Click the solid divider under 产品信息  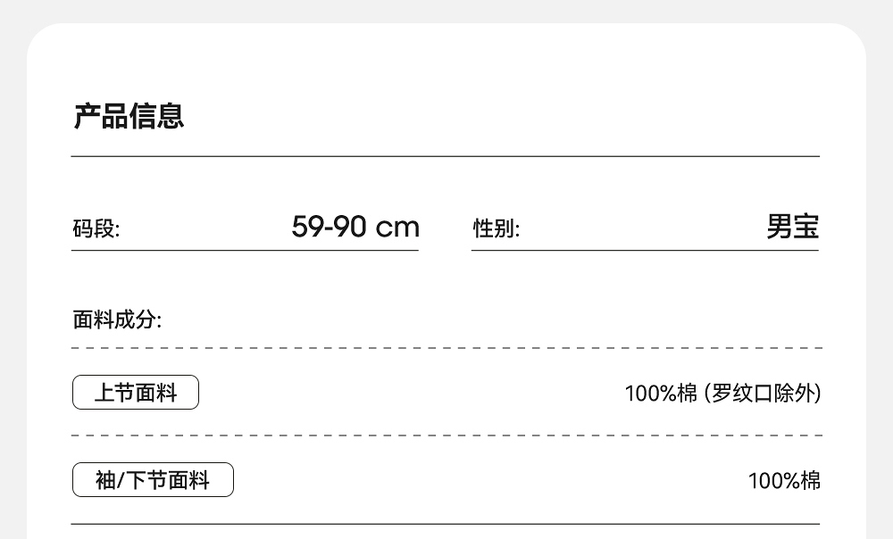click(x=446, y=156)
